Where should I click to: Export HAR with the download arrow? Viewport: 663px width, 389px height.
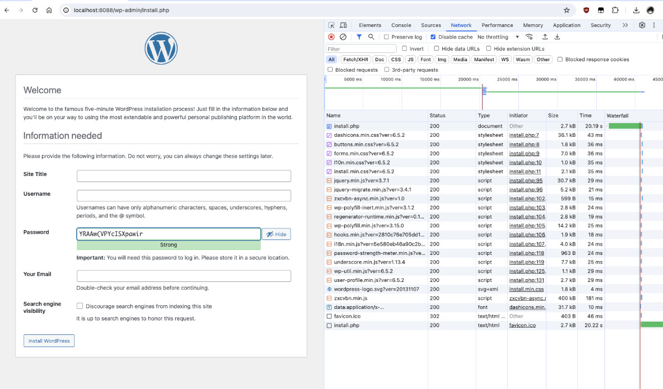tap(557, 37)
